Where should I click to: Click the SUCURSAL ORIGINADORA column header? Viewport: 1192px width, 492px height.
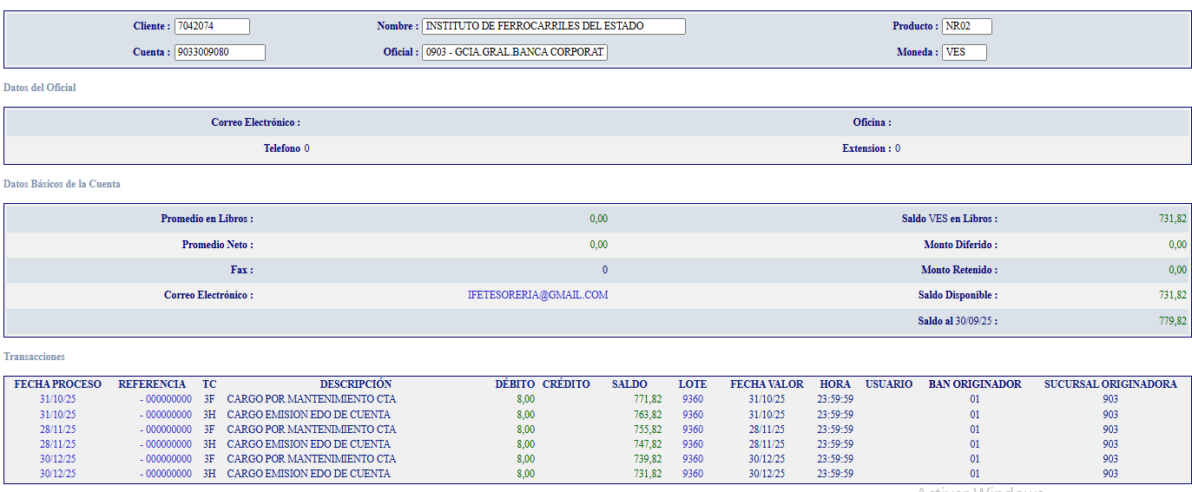click(1110, 384)
